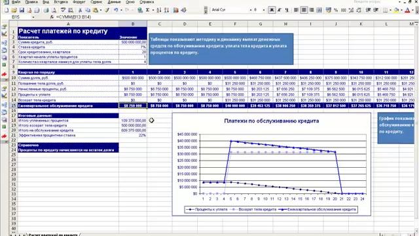The image size is (419, 236).
Task: Apply the yellow Fill Color bucket
Action: (x=396, y=10)
